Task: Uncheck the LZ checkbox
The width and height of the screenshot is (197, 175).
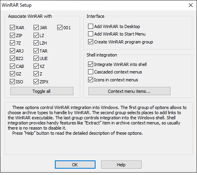Action: [36, 36]
